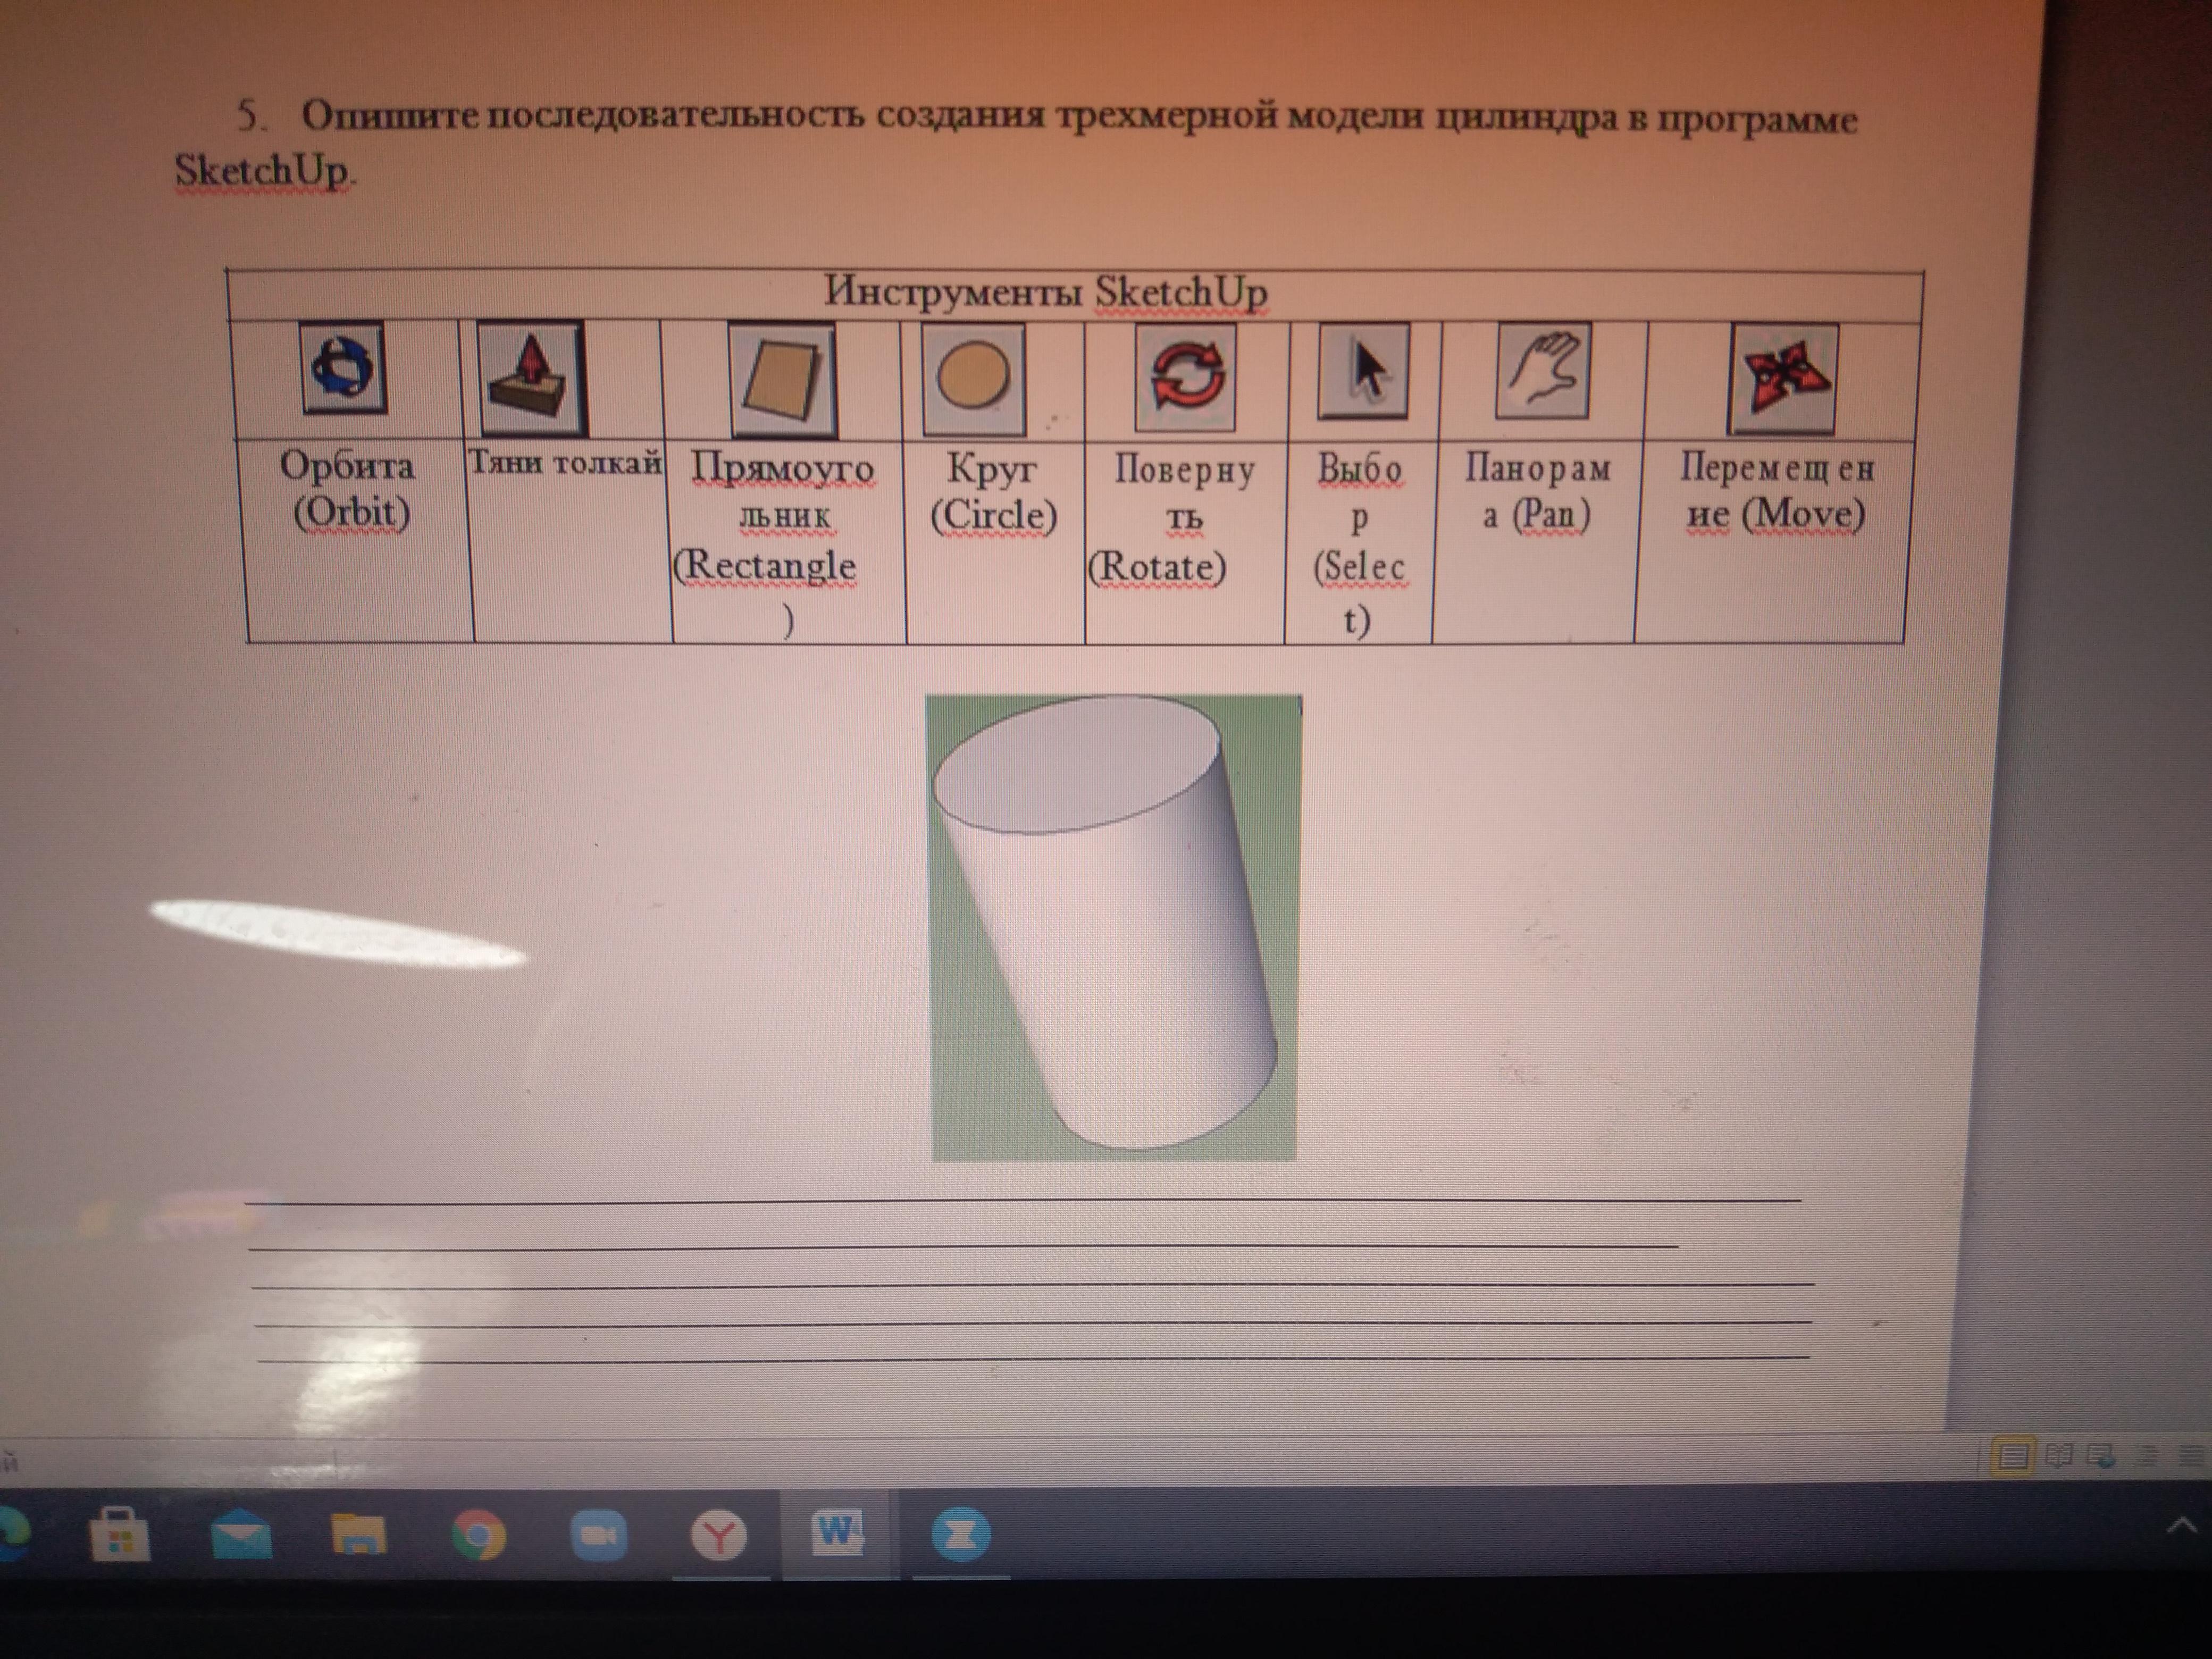Select the cylinder model picture
Viewport: 2212px width, 1659px height.
coord(1114,927)
